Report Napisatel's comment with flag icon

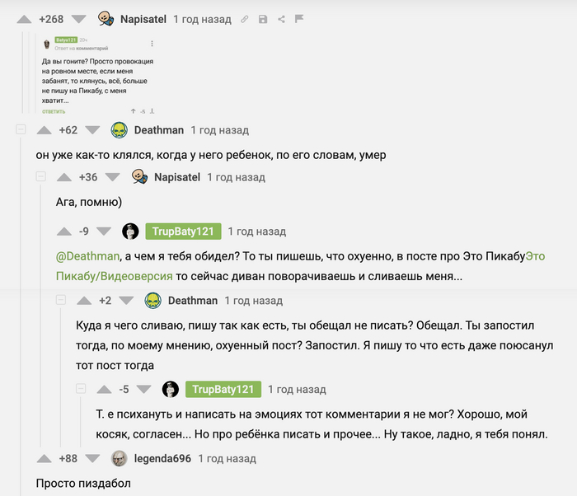pyautogui.click(x=298, y=19)
